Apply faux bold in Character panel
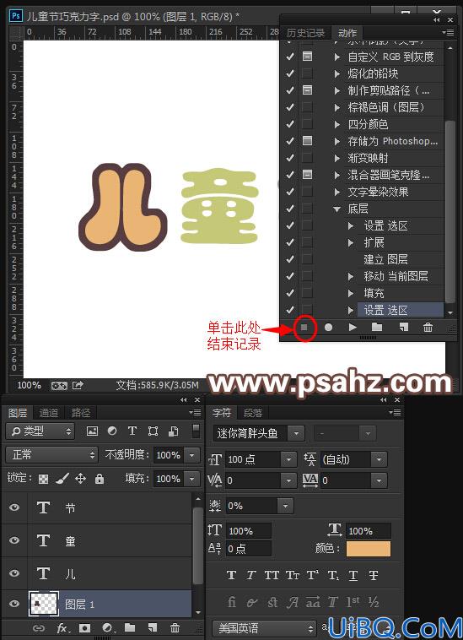Viewport: 463px width, 640px height. tap(231, 576)
